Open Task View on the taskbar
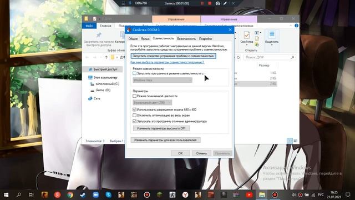The width and height of the screenshot is (355, 200). pos(31,195)
